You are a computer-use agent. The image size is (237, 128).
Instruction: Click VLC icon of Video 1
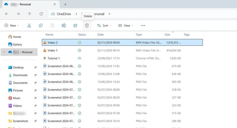(x=45, y=50)
